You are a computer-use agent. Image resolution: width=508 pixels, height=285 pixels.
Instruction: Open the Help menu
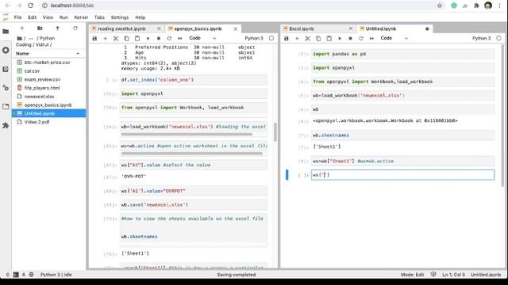[x=140, y=17]
